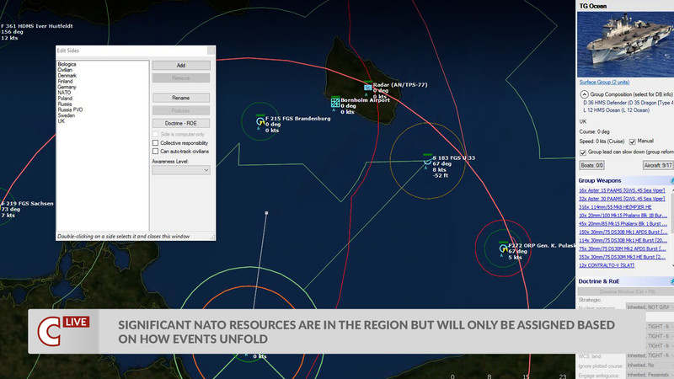Open the Doctrine - ROE button
The width and height of the screenshot is (674, 379).
[x=181, y=123]
